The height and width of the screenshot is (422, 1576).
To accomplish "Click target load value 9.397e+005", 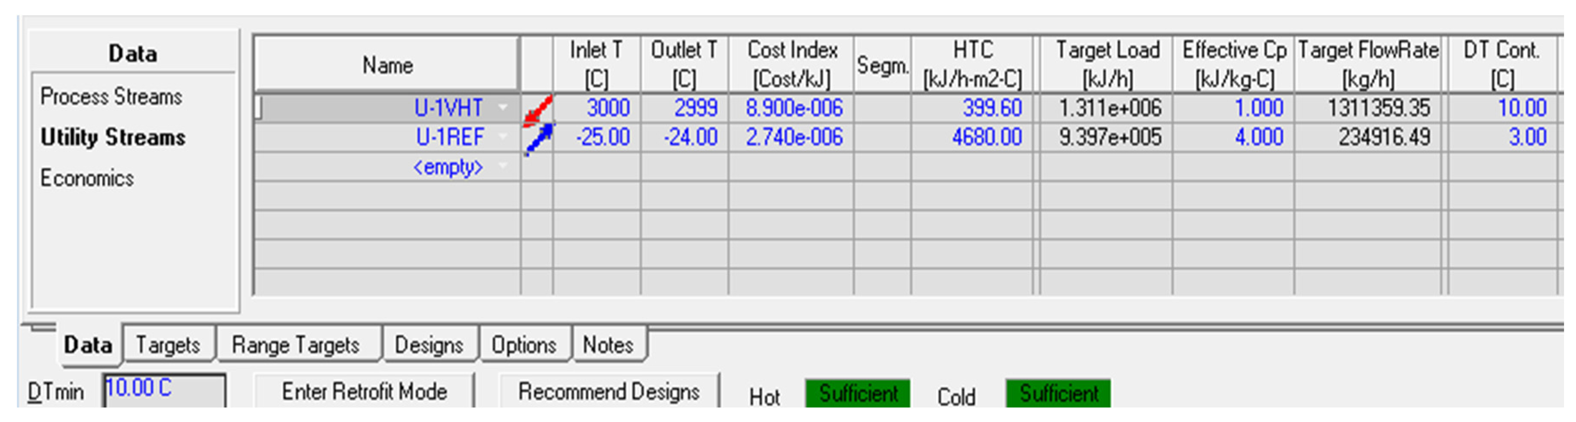I will [x=1110, y=138].
